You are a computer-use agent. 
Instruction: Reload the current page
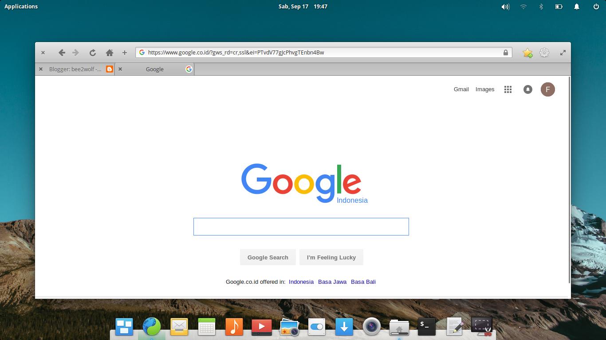(92, 52)
